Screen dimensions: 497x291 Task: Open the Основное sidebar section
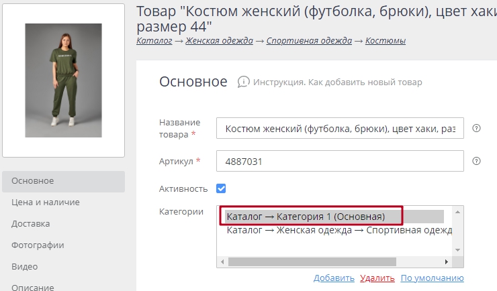pos(33,181)
